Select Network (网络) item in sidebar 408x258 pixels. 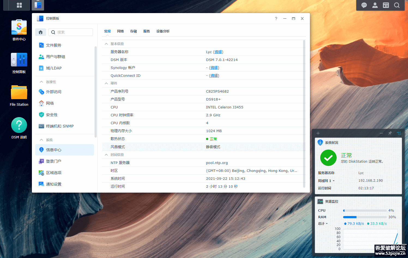coord(65,103)
